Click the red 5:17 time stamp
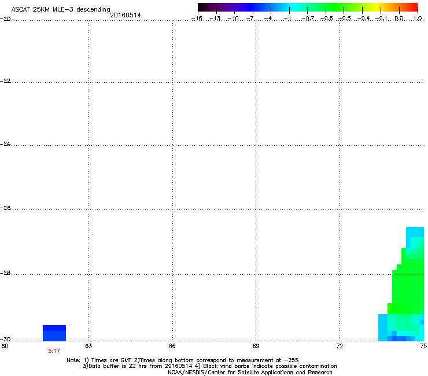Screen dimensions: 428x376 [54, 351]
